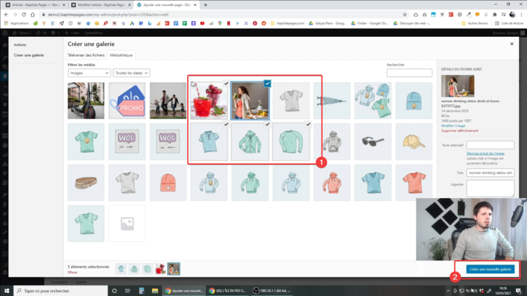Screen dimensions: 527x296
Task: Uncheck the blue polo shirt checkmark
Action: (226, 124)
